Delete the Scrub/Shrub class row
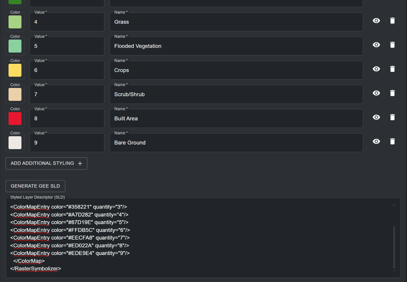Screen dimensions: 407x282 point(392,93)
